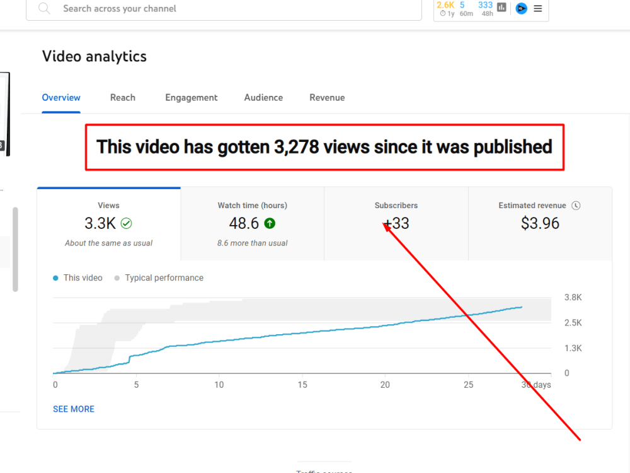Viewport: 630px width, 473px height.
Task: Open the 2.6K 1y stat details
Action: (445, 8)
